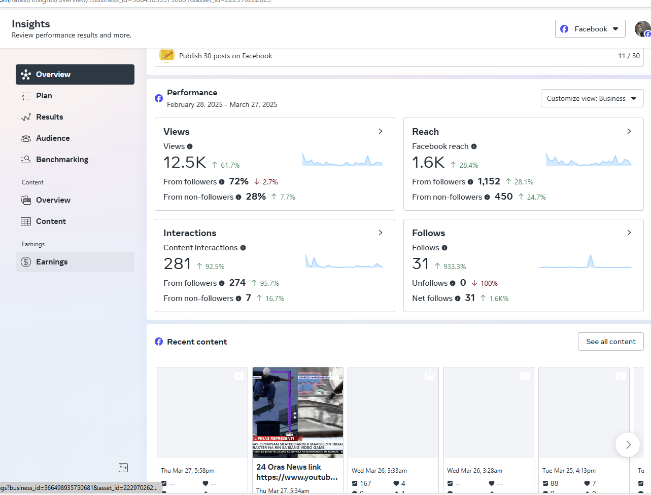Expand the Interactions card chevron

(381, 233)
